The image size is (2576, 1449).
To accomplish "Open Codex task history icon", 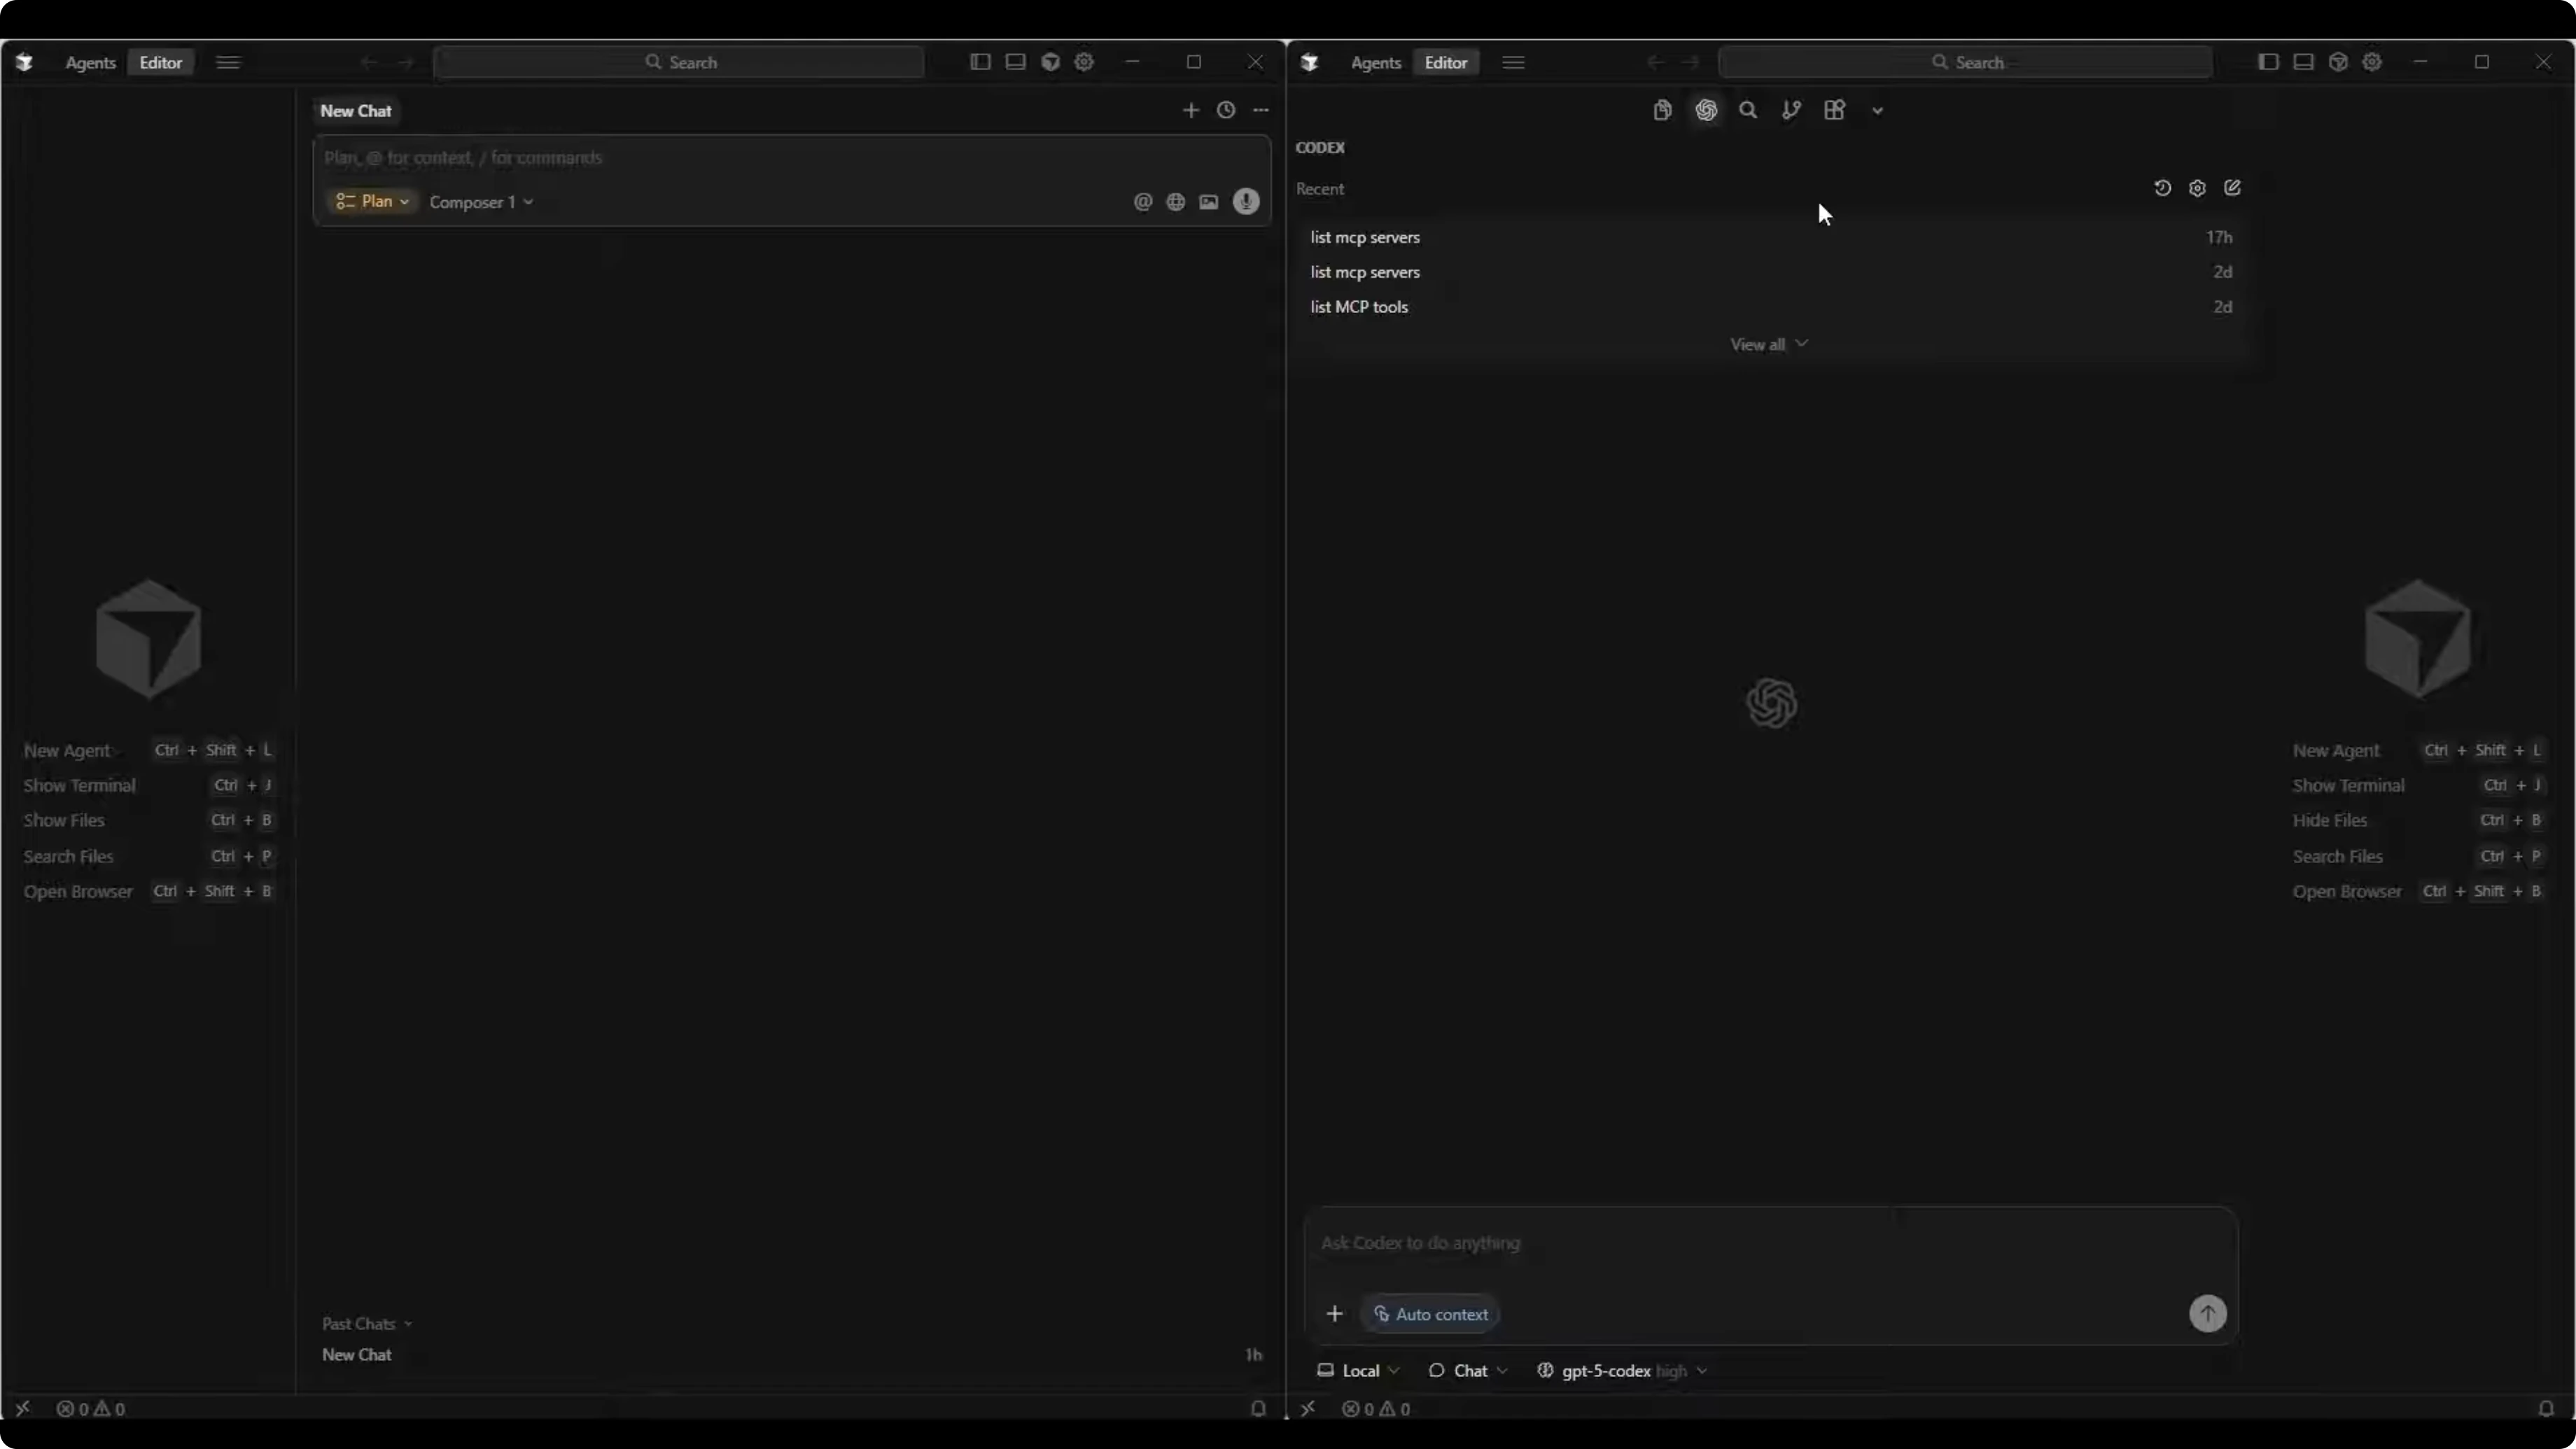I will coord(2162,188).
